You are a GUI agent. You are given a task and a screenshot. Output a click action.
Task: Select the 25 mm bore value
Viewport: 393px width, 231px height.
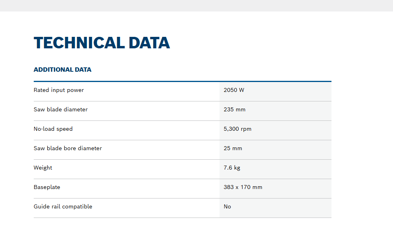coord(233,148)
